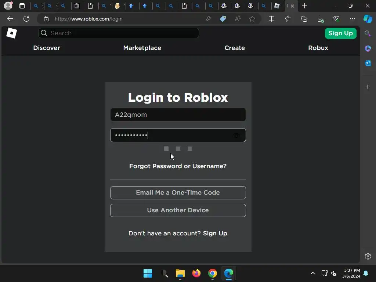
Task: Click the username field containing A22qmom
Action: pos(178,115)
